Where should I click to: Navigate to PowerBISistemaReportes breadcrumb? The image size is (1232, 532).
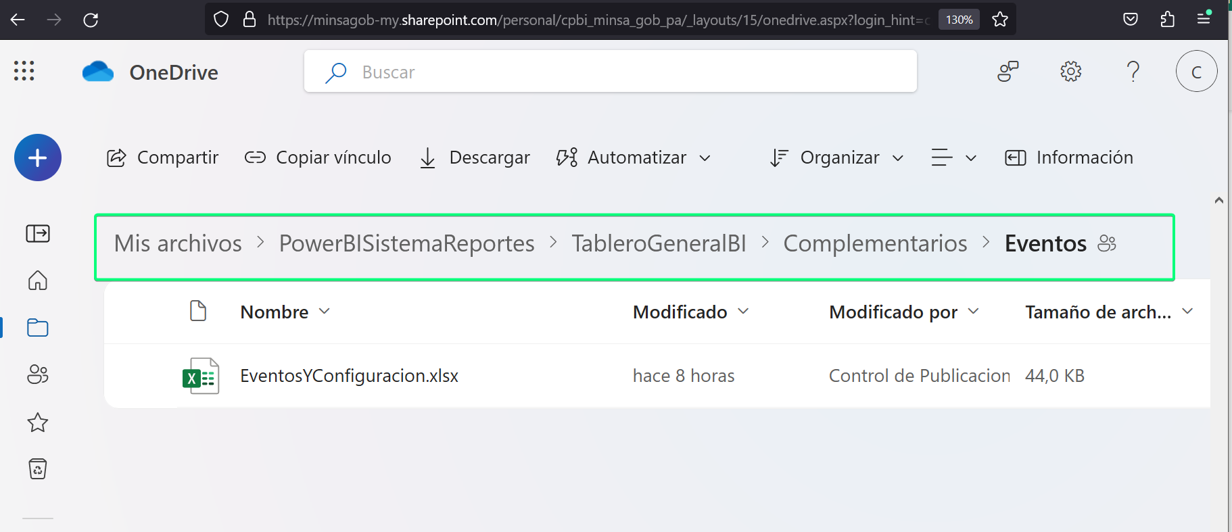pyautogui.click(x=406, y=243)
